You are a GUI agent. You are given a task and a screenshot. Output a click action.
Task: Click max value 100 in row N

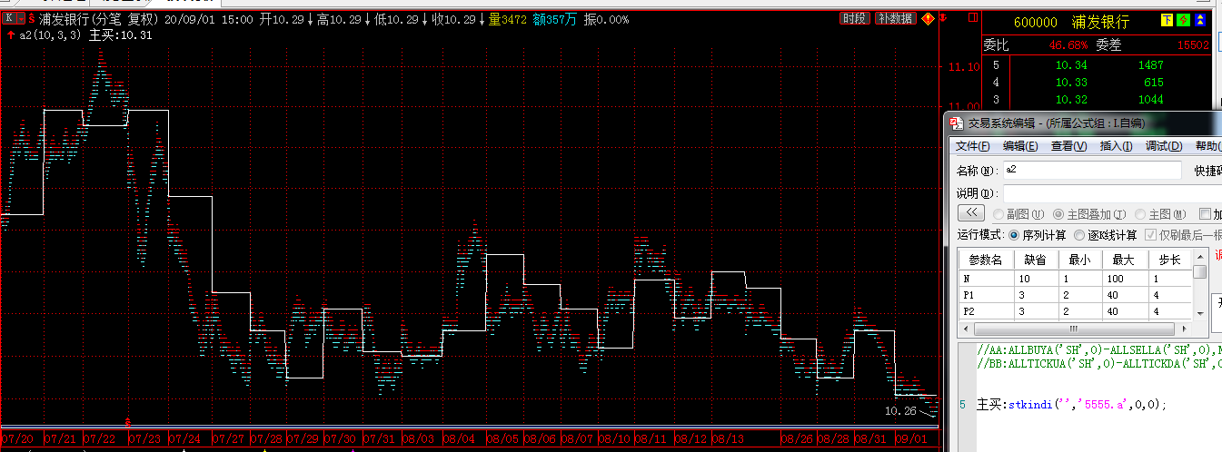pyautogui.click(x=1124, y=279)
